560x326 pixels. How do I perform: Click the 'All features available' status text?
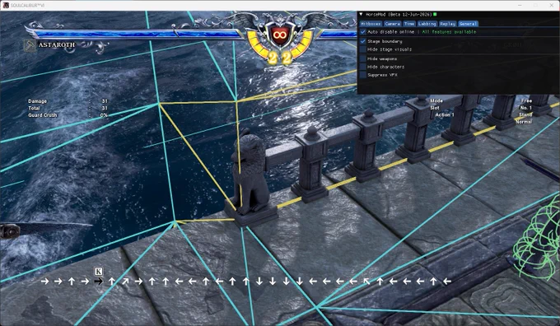(449, 32)
